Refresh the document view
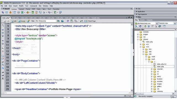The height and width of the screenshot is (99, 177). click(68, 21)
